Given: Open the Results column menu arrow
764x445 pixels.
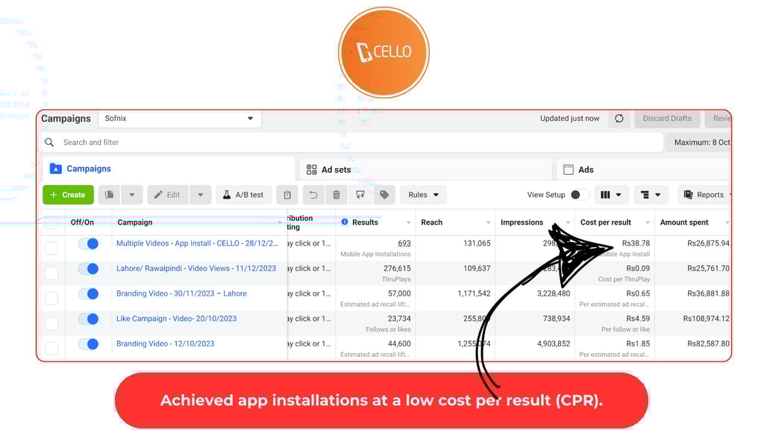Looking at the screenshot, I should [408, 222].
